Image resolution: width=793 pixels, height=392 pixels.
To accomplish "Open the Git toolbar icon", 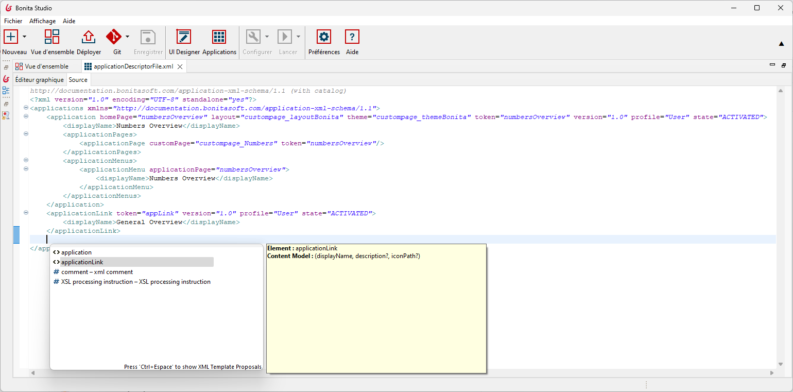I will 114,37.
